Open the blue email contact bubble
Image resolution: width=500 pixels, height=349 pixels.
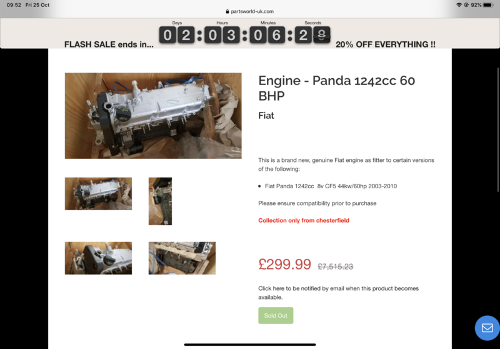pos(487,328)
